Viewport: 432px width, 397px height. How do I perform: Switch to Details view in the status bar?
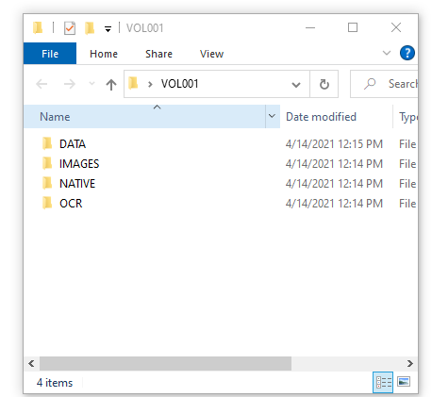click(x=383, y=382)
